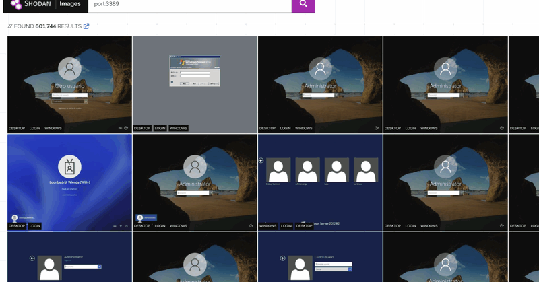Screen dimensions: 539x282
Task: Select DESKTOP tag on Otro usuario thumbnail
Action: click(17, 128)
